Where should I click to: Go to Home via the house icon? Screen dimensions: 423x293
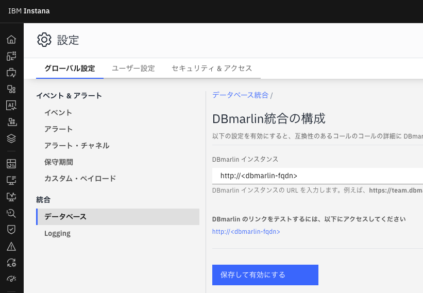(x=11, y=40)
